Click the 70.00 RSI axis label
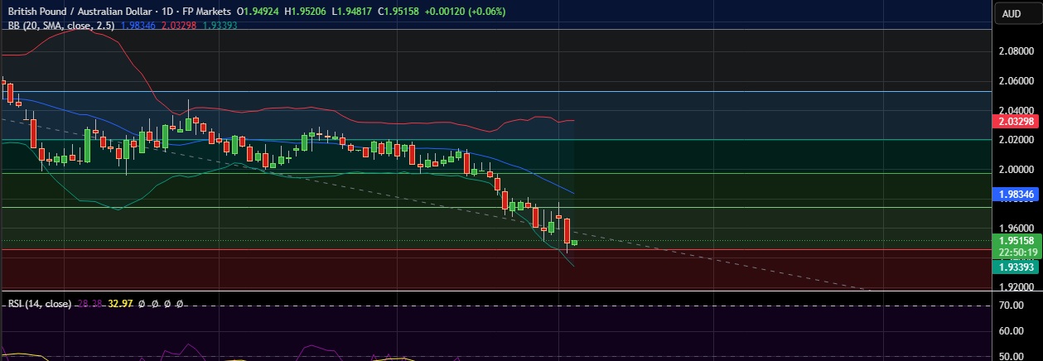This screenshot has height=361, width=1043. coord(1012,306)
